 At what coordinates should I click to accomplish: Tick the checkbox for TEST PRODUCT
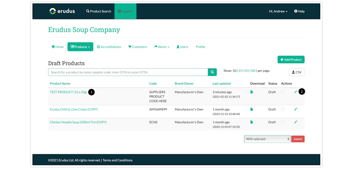pyautogui.click(x=283, y=92)
